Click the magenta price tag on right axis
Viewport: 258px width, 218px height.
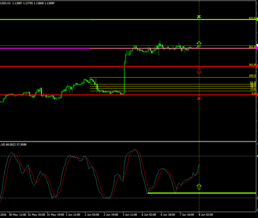pos(257,48)
